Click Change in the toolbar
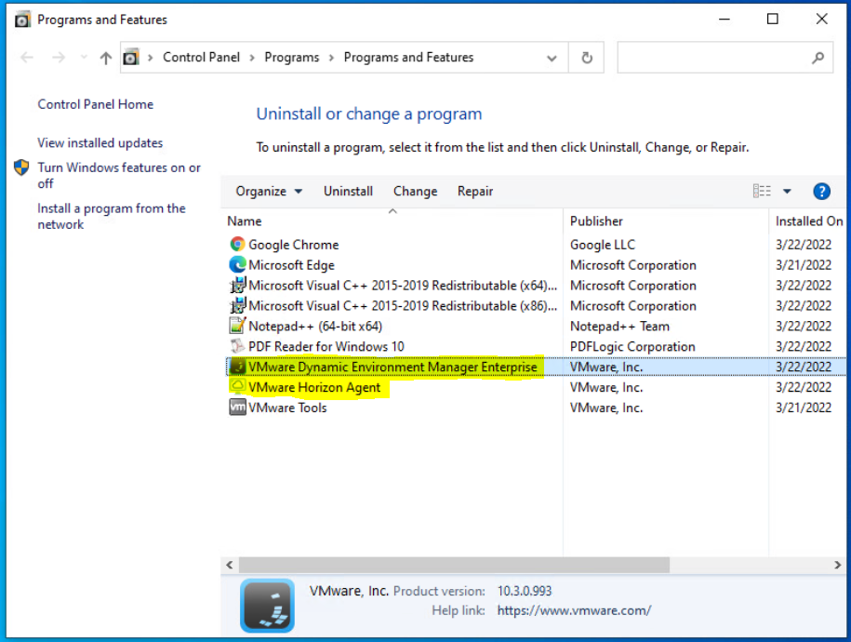This screenshot has width=851, height=642. coord(415,191)
